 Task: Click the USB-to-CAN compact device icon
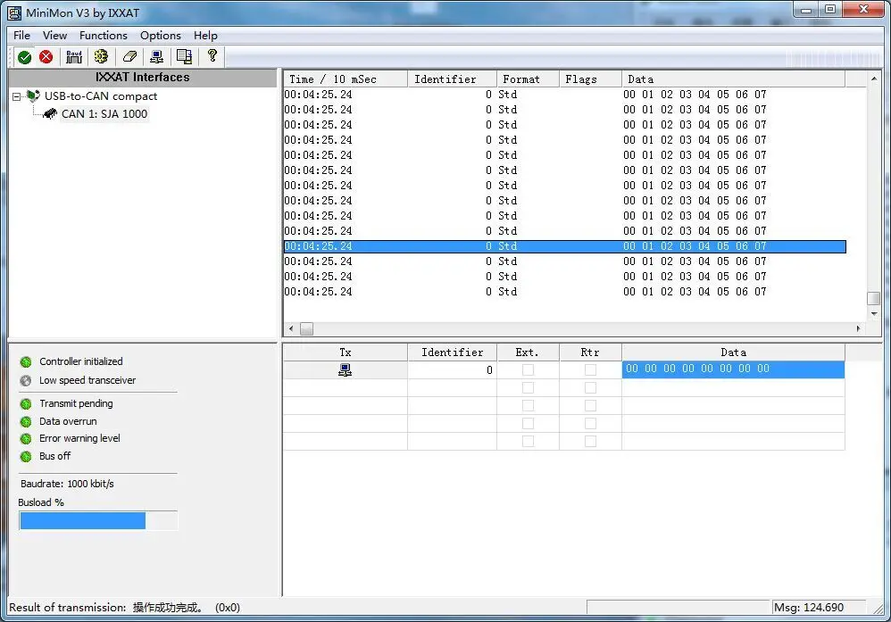34,96
